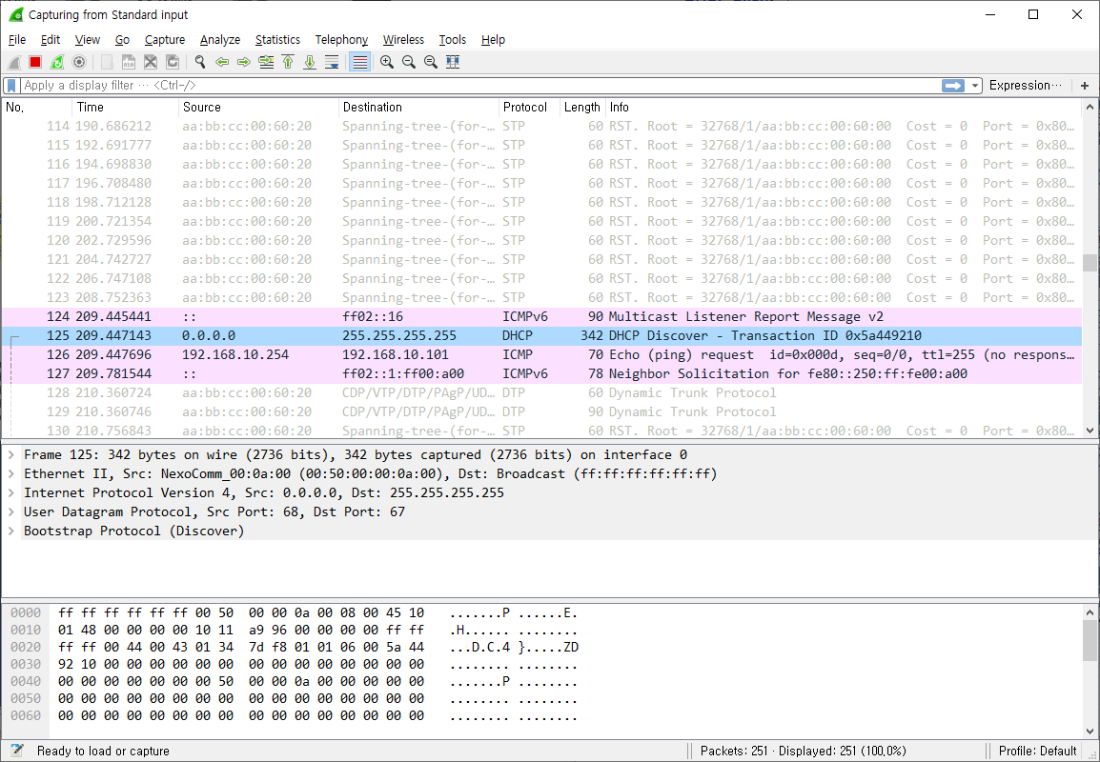
Task: Select packet 128 Dynamic Trunk Protocol
Action: 541,392
